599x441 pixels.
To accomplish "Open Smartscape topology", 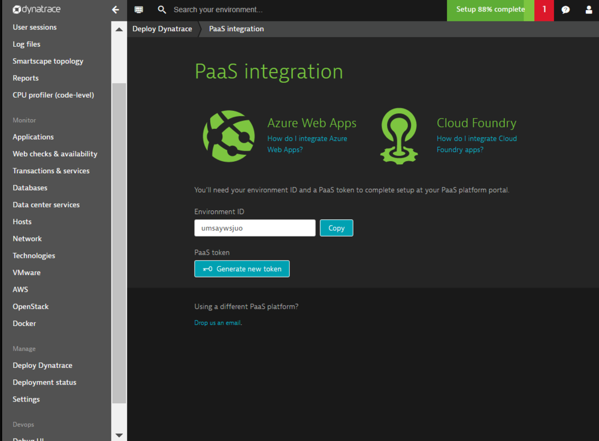I will [x=48, y=61].
